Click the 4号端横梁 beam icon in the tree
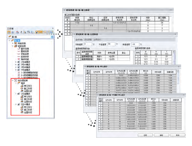The image size is (192, 146). [x=19, y=70]
